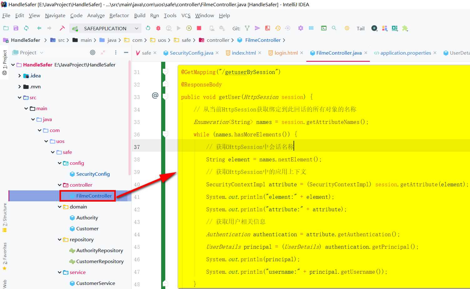Collapse the src folder node

(x=19, y=97)
